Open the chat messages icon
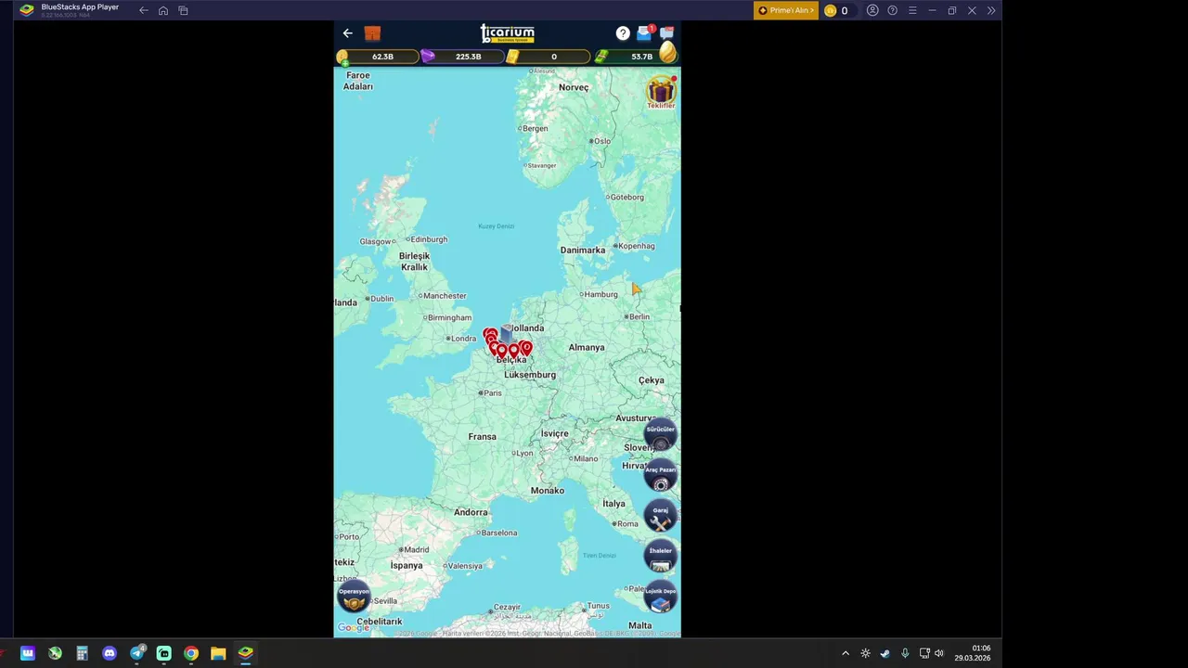 (666, 33)
